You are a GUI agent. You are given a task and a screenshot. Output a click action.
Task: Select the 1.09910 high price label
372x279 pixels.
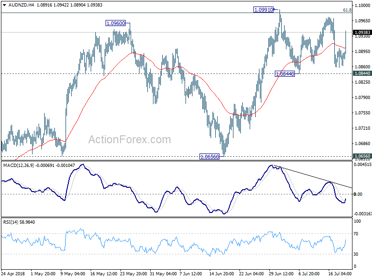[263, 10]
